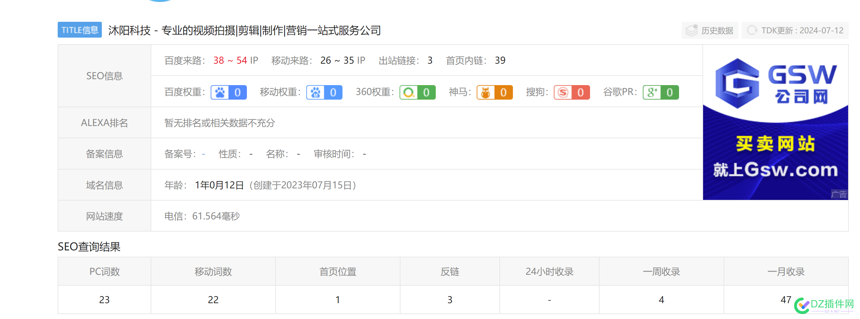Click outbound links count 3
The width and height of the screenshot is (860, 319).
(430, 60)
